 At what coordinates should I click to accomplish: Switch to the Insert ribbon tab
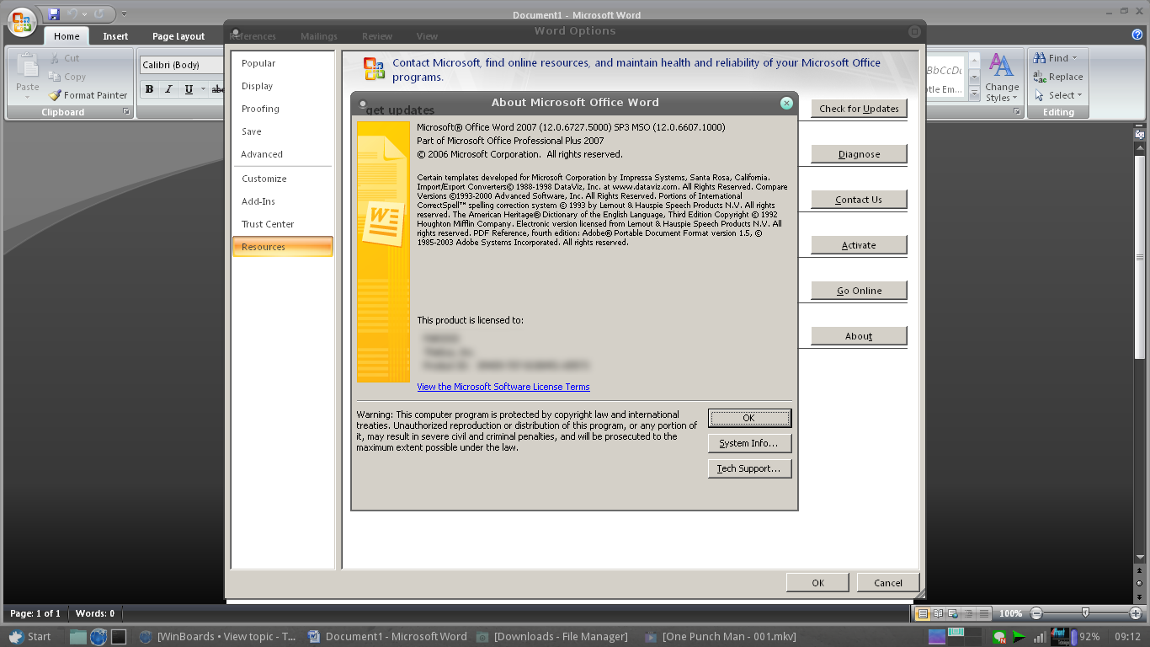[x=115, y=36]
